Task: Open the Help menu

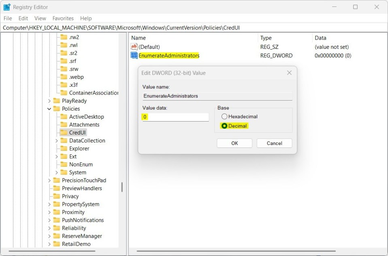Action: click(x=86, y=18)
